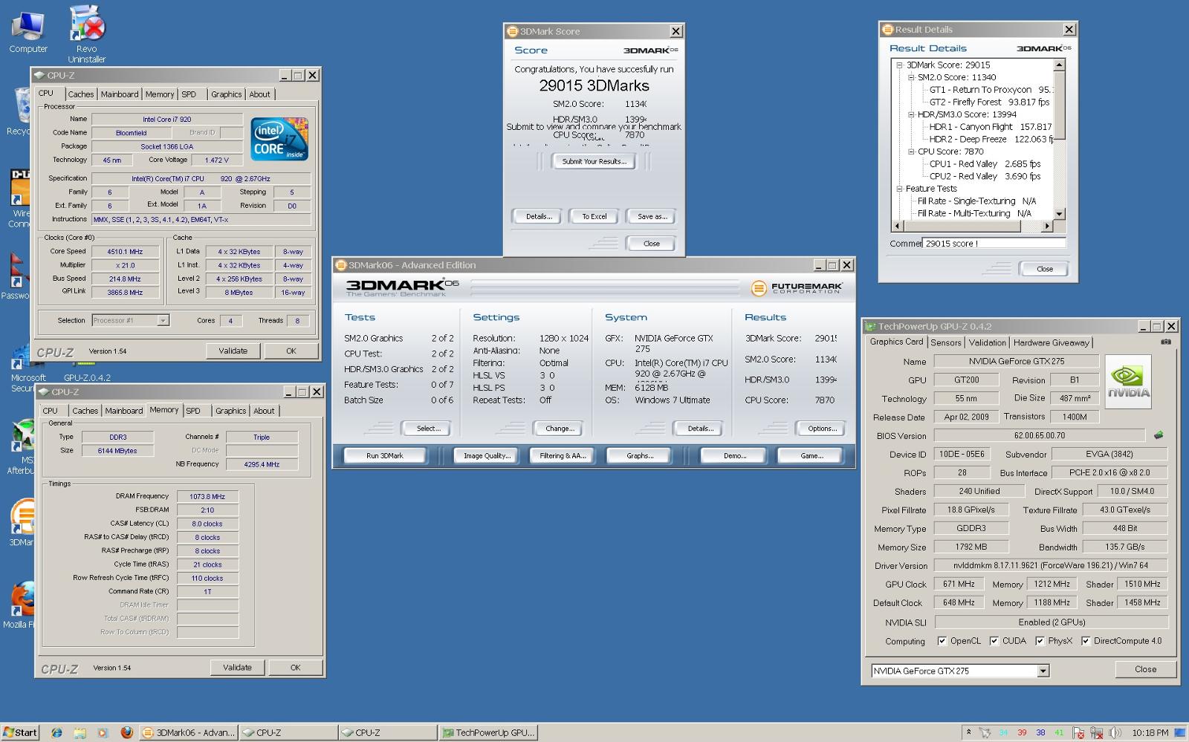The width and height of the screenshot is (1189, 742).
Task: Click the Run 3DMark button
Action: pos(385,456)
